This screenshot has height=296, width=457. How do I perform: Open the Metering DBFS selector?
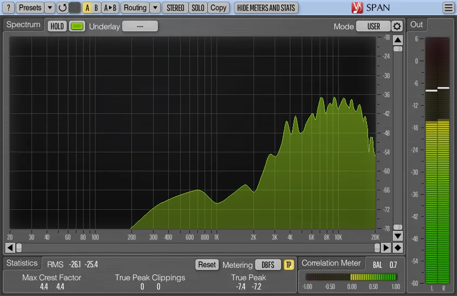point(268,265)
